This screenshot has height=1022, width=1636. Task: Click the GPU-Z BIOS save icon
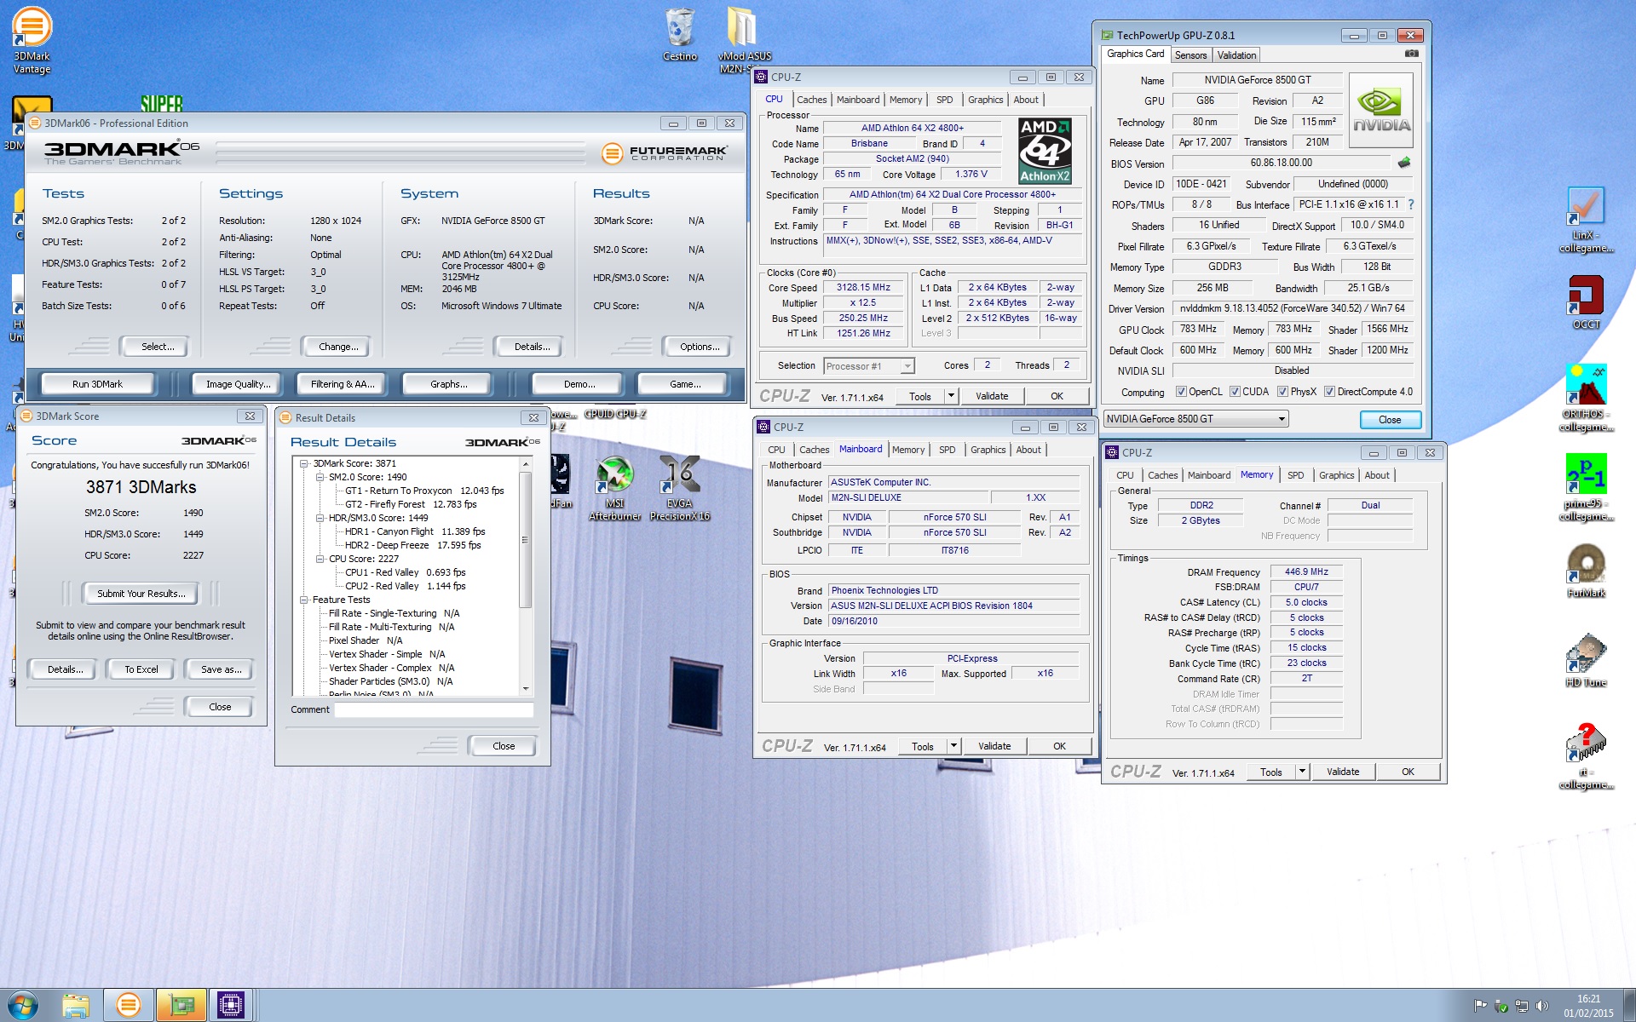pyautogui.click(x=1404, y=163)
